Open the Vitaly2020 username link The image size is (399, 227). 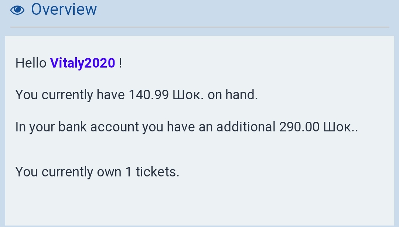pyautogui.click(x=83, y=63)
